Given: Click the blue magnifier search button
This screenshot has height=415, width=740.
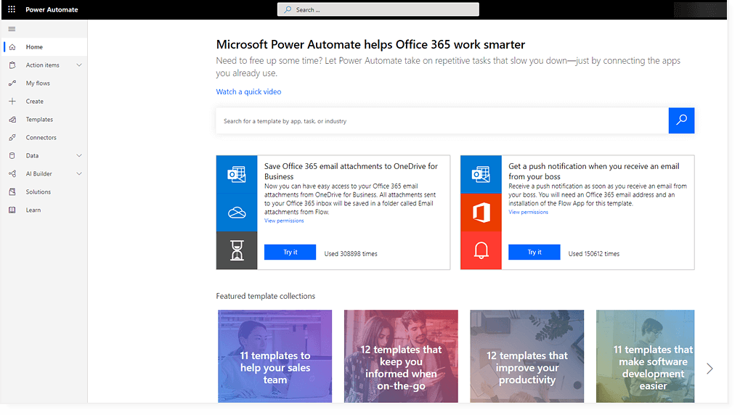Looking at the screenshot, I should [x=681, y=120].
